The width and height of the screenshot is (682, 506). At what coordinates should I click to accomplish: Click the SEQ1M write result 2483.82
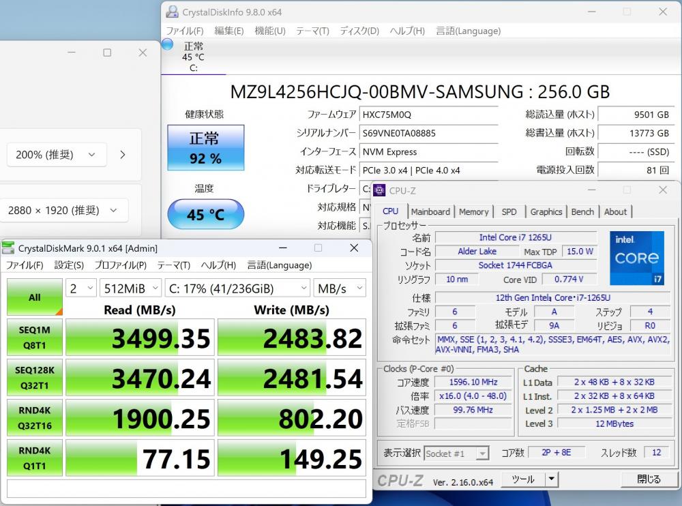point(292,337)
